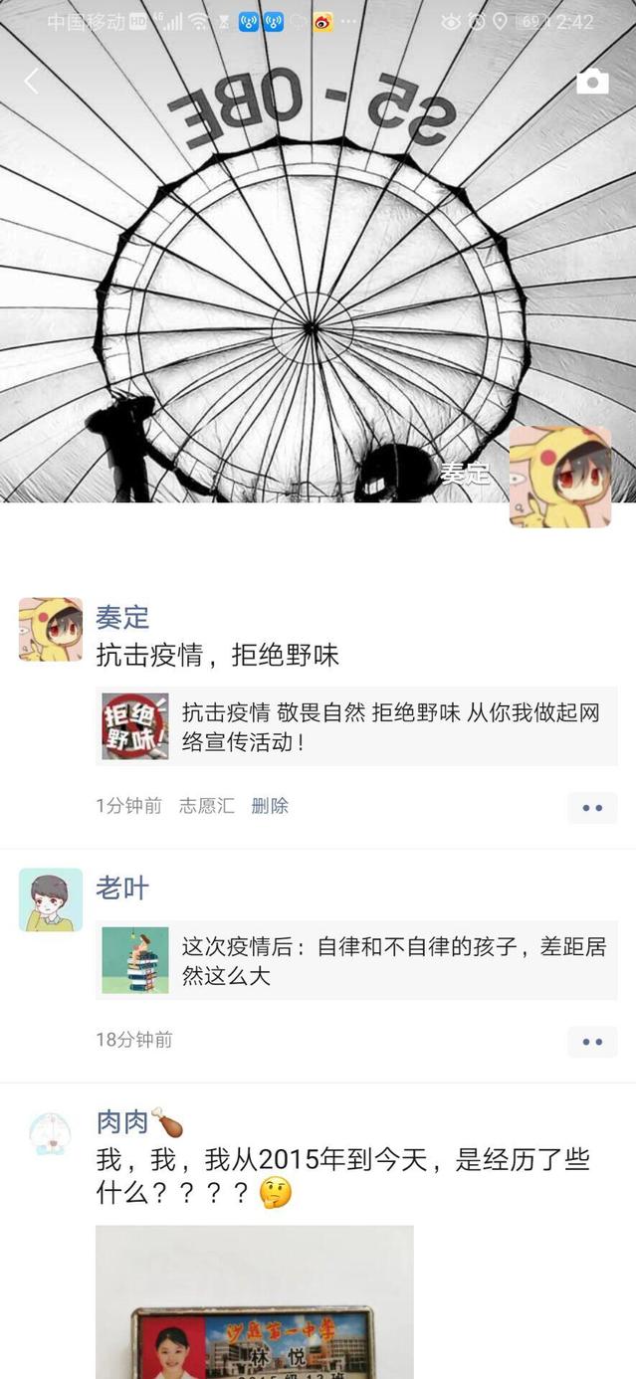Open 奏定's profile avatar on cover
The width and height of the screenshot is (636, 1379).
[x=560, y=477]
